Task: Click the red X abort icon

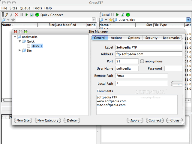Action: coord(16,15)
